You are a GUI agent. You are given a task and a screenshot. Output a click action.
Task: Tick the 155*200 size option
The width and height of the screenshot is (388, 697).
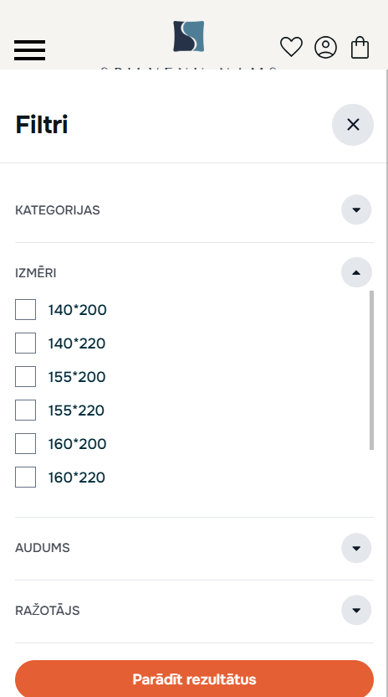(25, 376)
